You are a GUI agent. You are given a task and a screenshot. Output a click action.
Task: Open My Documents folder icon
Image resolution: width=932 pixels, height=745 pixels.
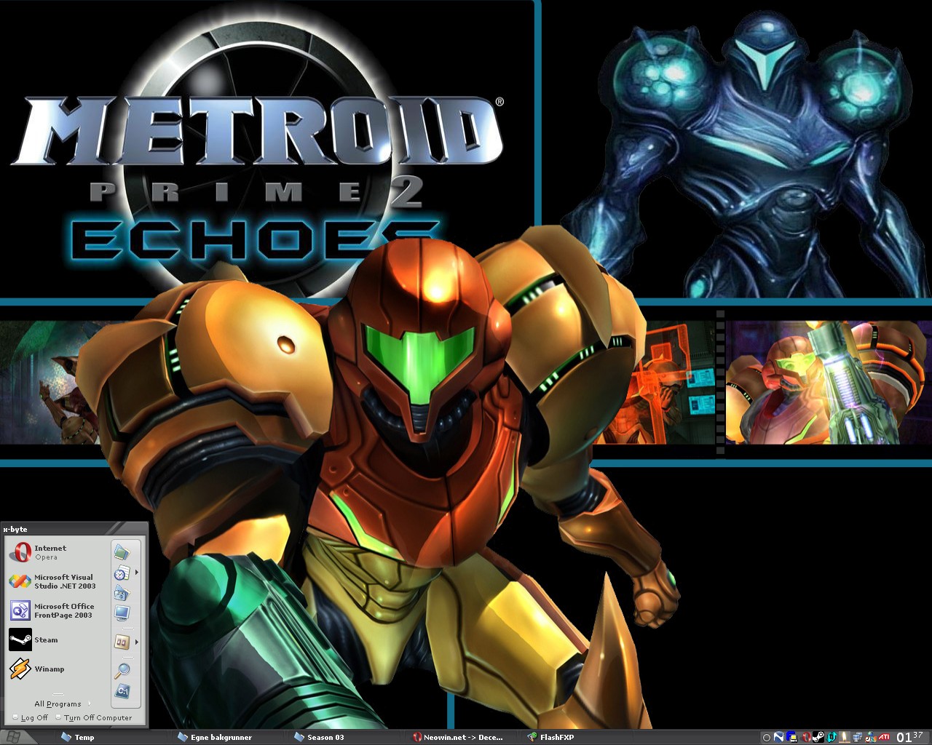(122, 552)
